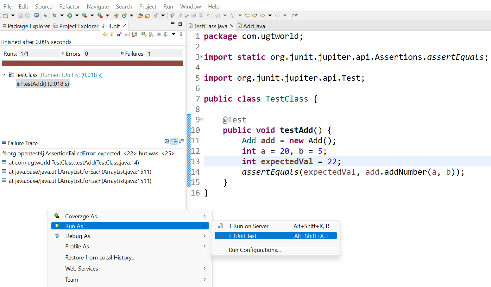491x287 pixels.
Task: Click the Debug bug icon in main toolbar
Action: 54,16
